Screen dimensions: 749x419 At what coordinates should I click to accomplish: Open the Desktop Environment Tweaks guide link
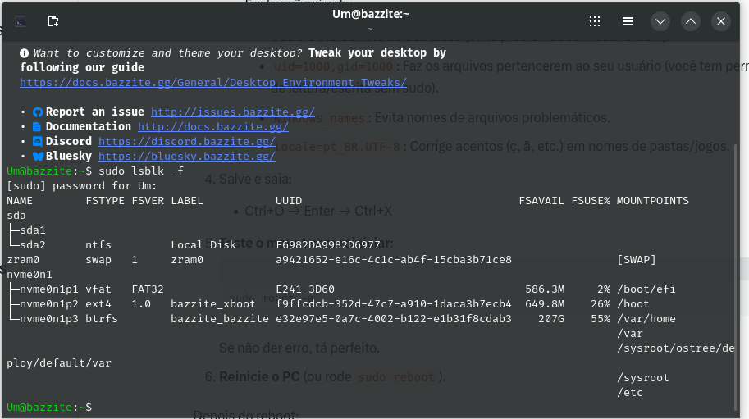213,83
